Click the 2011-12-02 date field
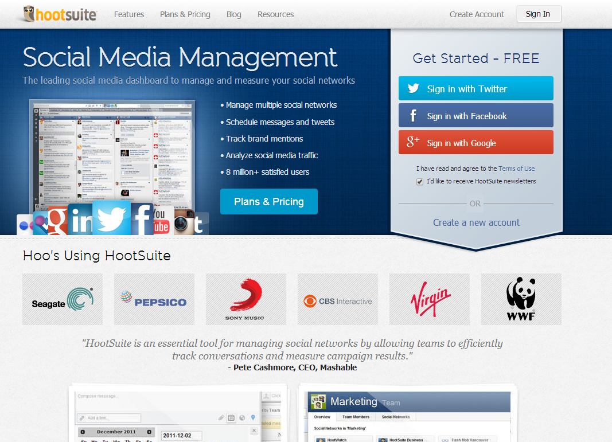612x442 pixels. click(x=181, y=435)
